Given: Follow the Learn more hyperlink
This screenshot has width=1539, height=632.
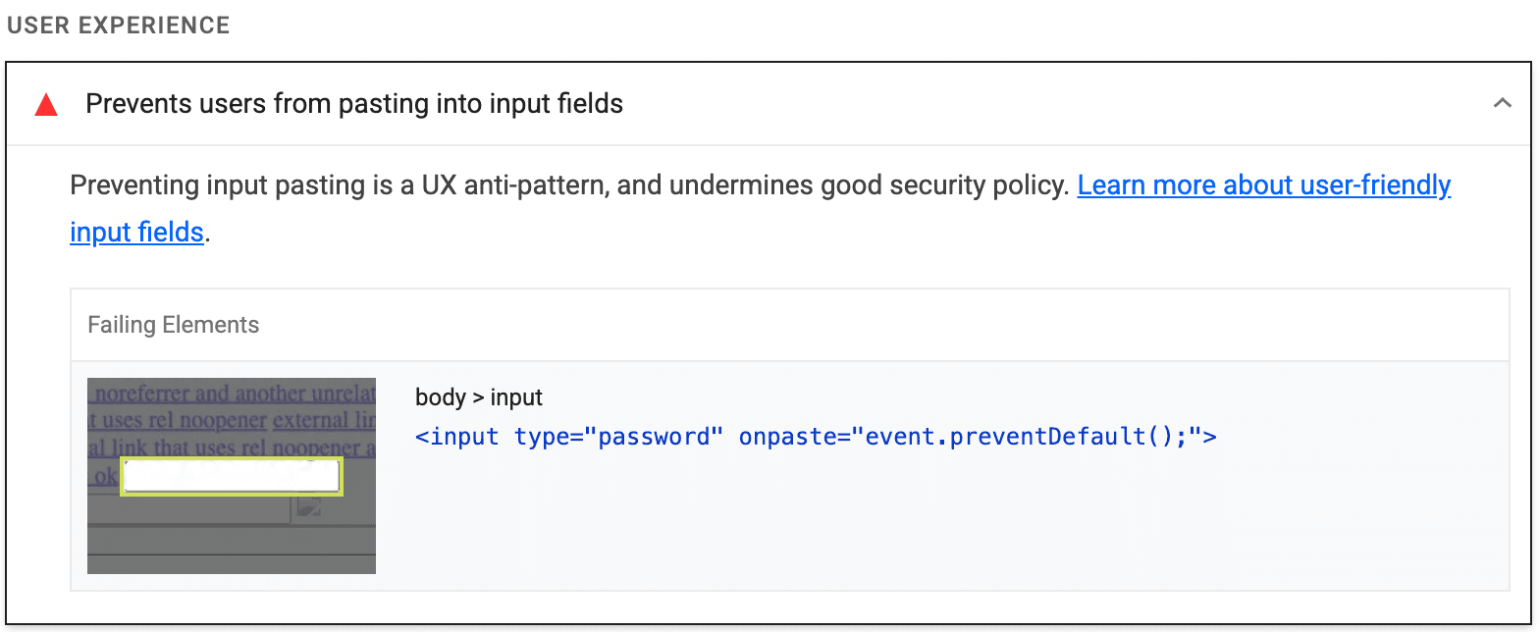Looking at the screenshot, I should point(1264,184).
